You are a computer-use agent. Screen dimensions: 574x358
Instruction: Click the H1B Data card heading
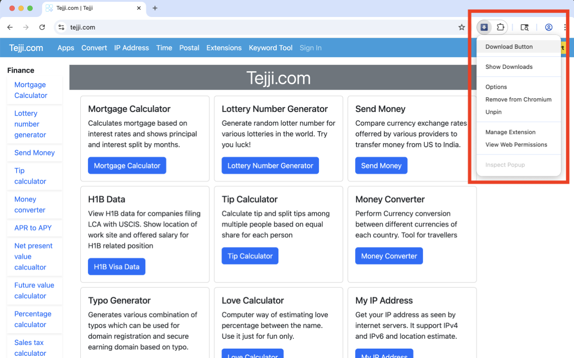click(107, 199)
